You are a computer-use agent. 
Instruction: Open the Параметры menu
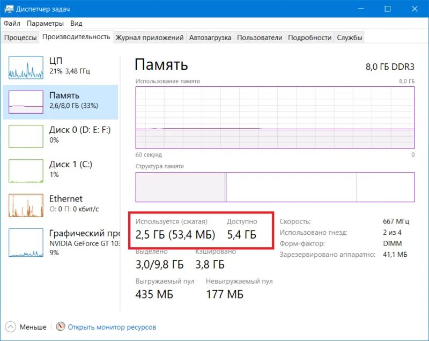coord(45,24)
